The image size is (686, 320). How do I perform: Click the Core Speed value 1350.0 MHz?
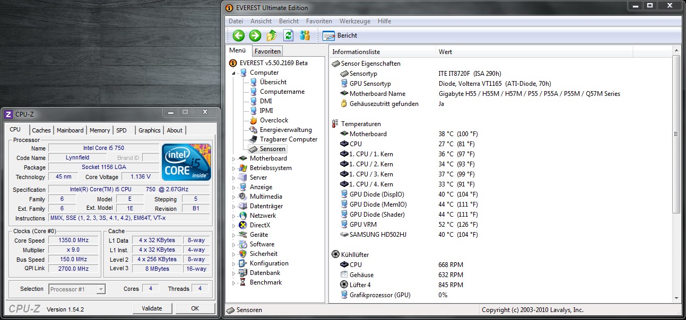tap(73, 240)
